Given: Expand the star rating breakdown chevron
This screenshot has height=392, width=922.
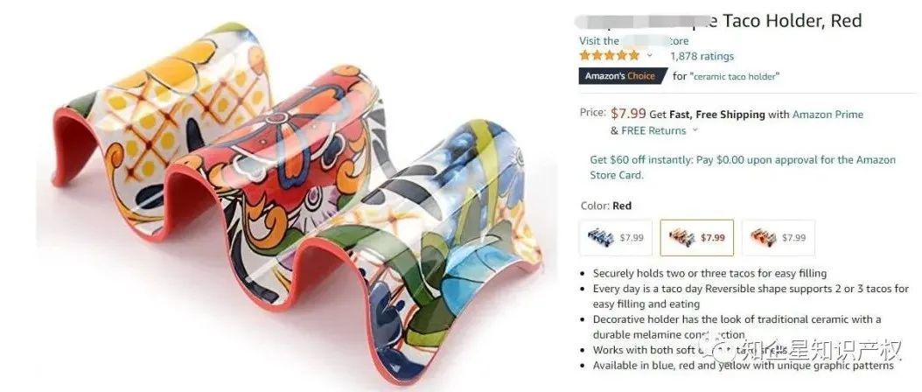Looking at the screenshot, I should coord(650,56).
